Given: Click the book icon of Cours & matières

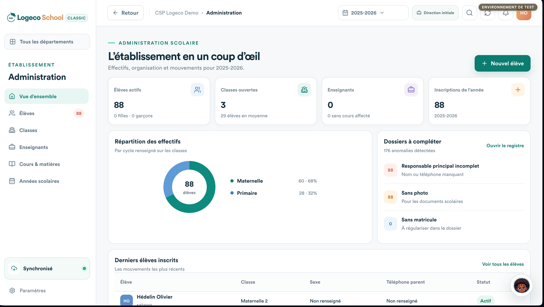Looking at the screenshot, I should 12,164.
